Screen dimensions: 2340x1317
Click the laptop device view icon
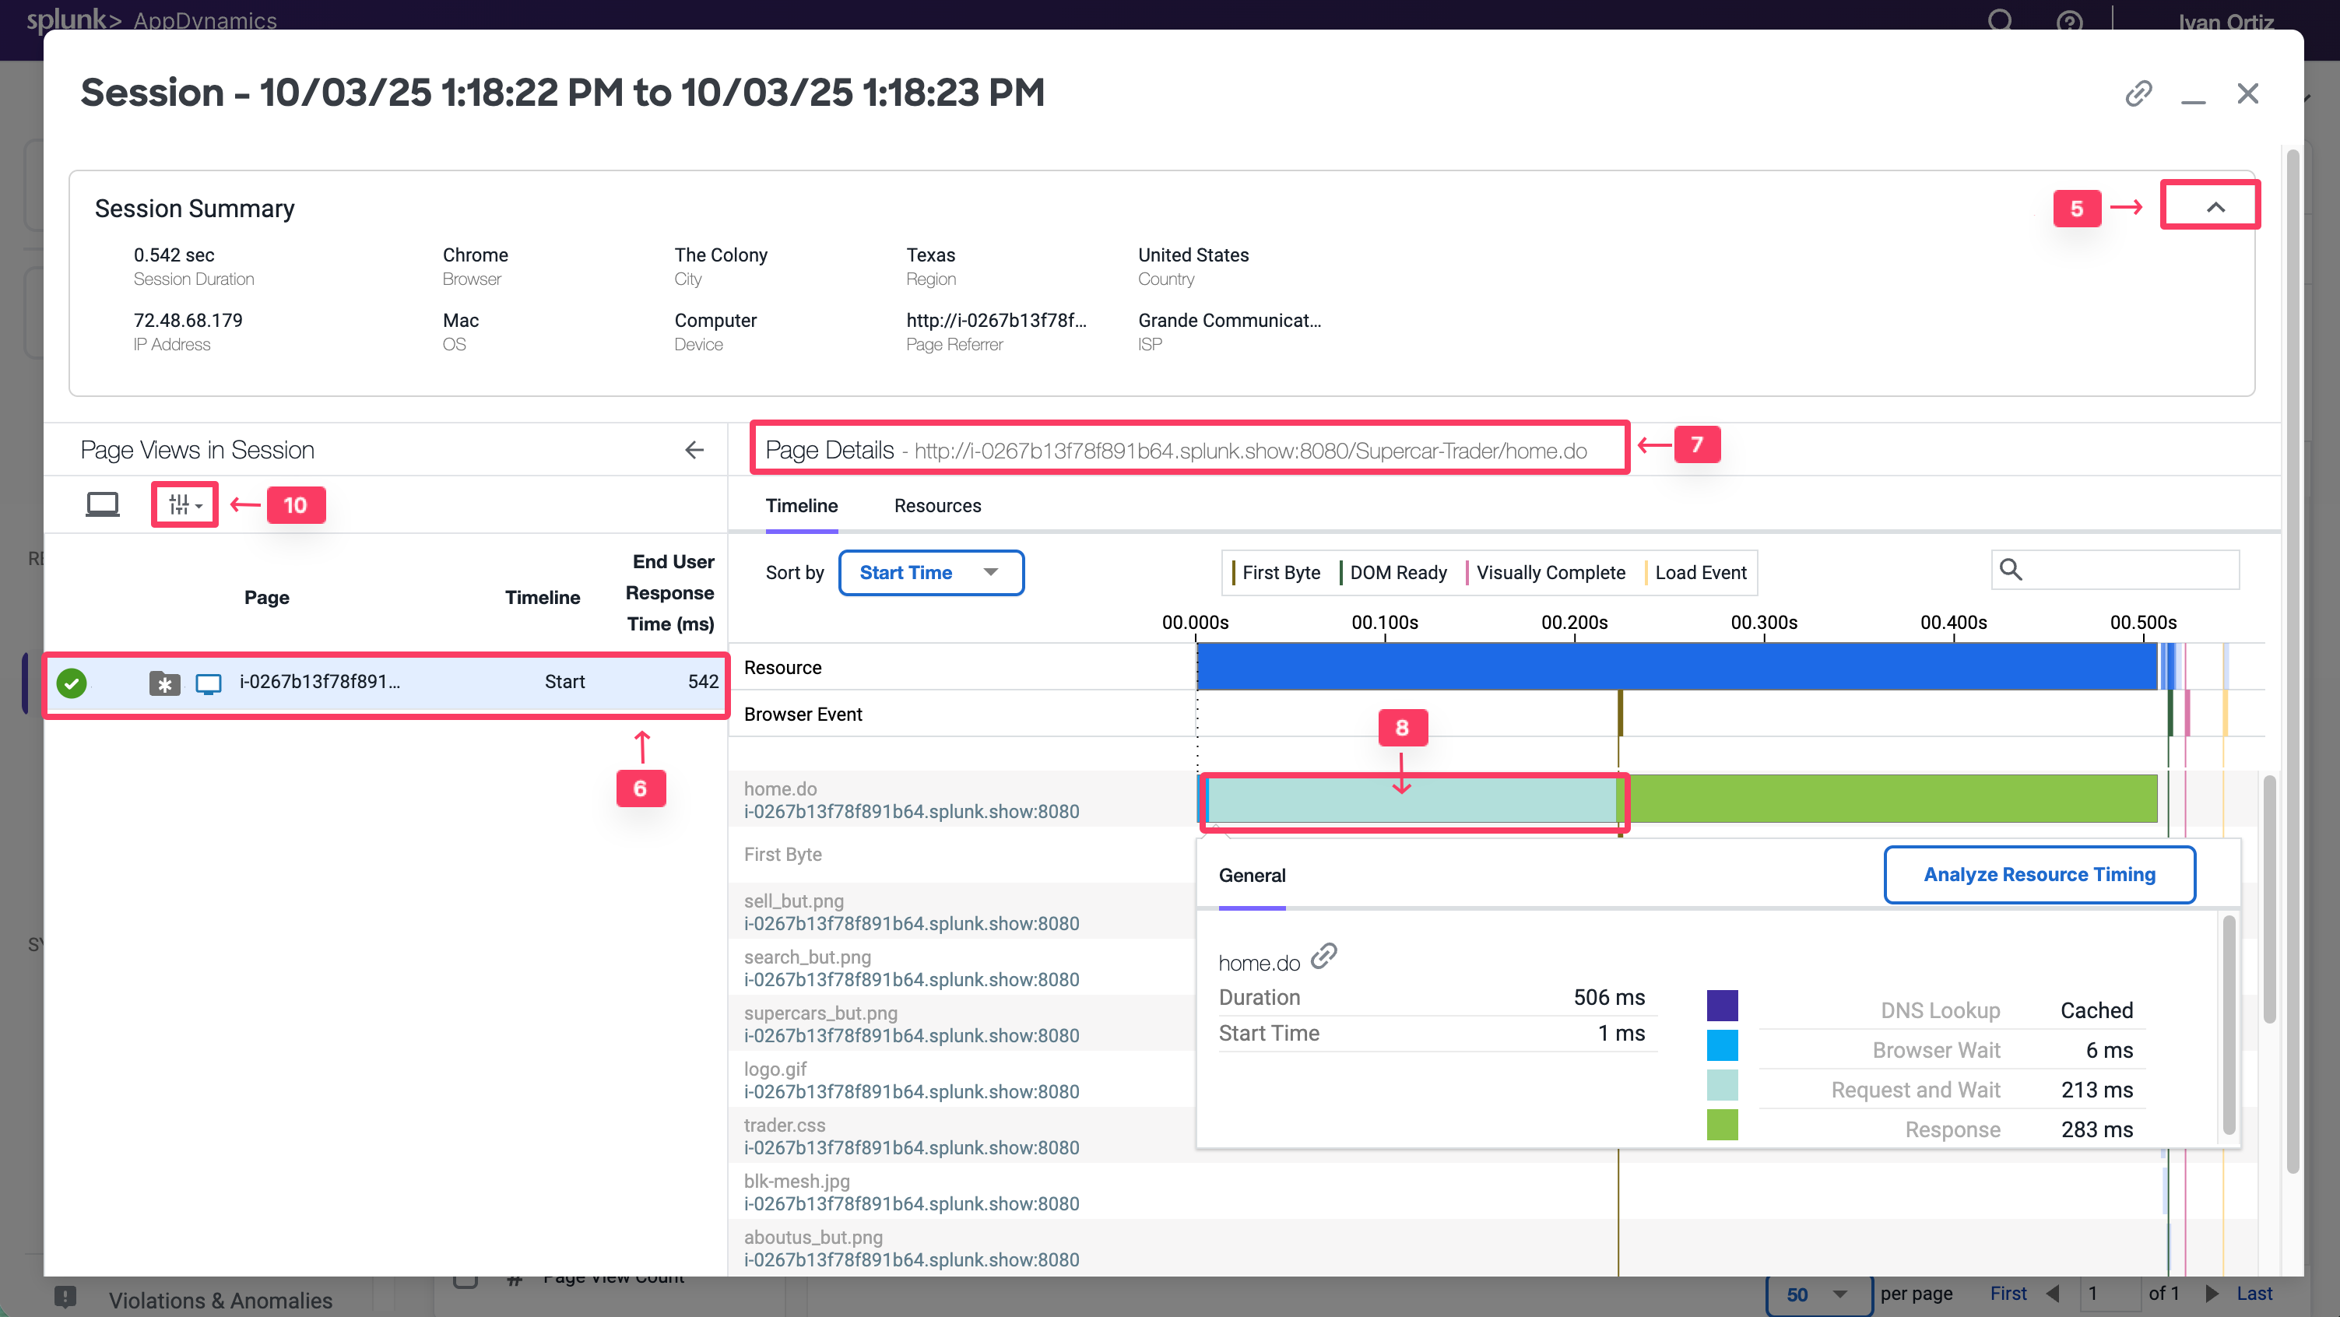(102, 504)
